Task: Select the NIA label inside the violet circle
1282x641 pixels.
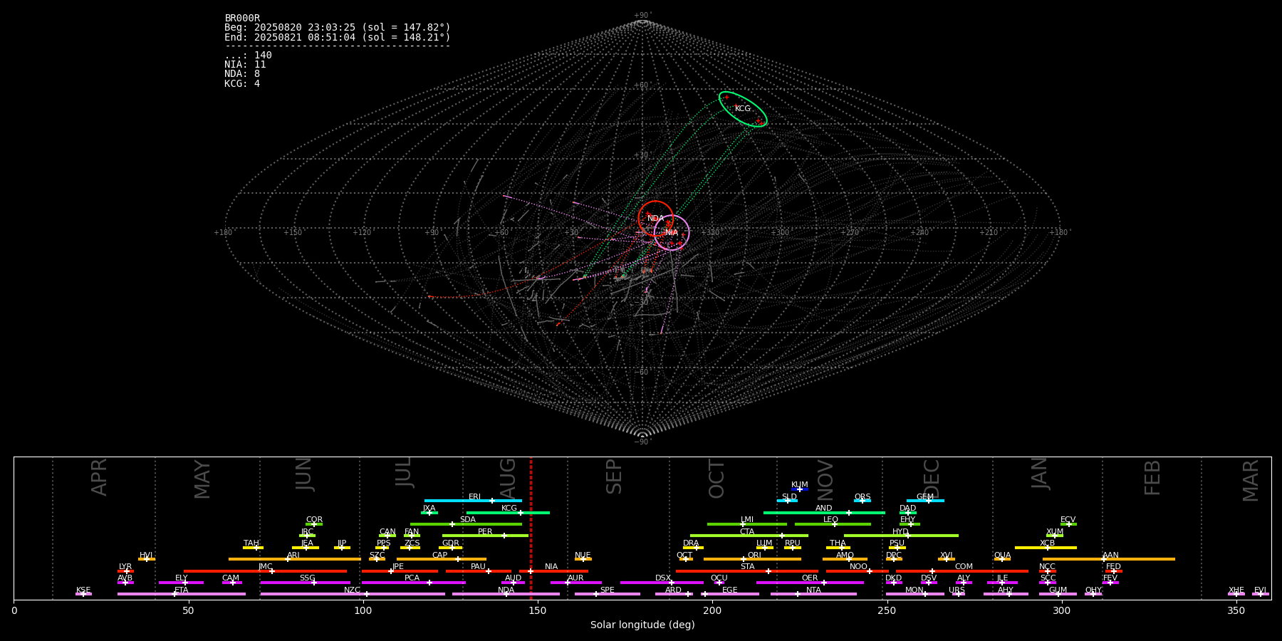Action: click(x=672, y=233)
